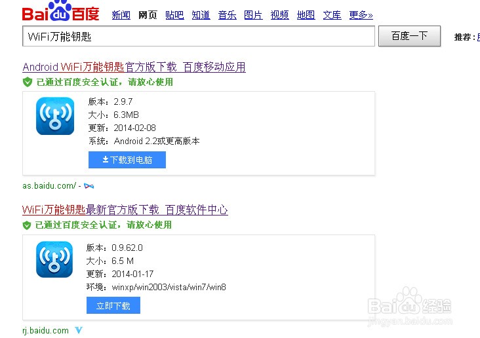The image size is (480, 338).
Task: Click the rj.baidu.com URL text
Action: [x=46, y=330]
